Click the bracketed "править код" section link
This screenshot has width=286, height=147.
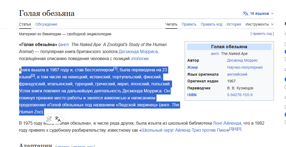pos(262,34)
